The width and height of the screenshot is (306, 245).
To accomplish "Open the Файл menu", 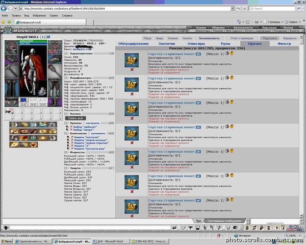I will click(5, 15).
